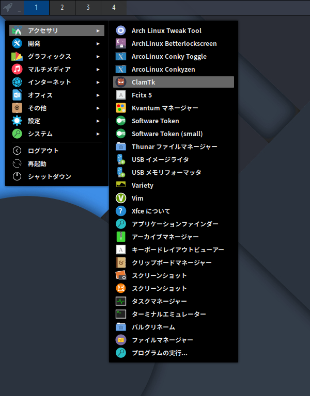Click the Thunar ファイルマネージャー folder icon
This screenshot has width=310, height=396.
coord(121,146)
